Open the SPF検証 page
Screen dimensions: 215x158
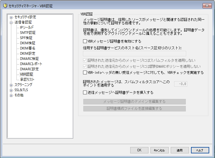click(x=26, y=38)
